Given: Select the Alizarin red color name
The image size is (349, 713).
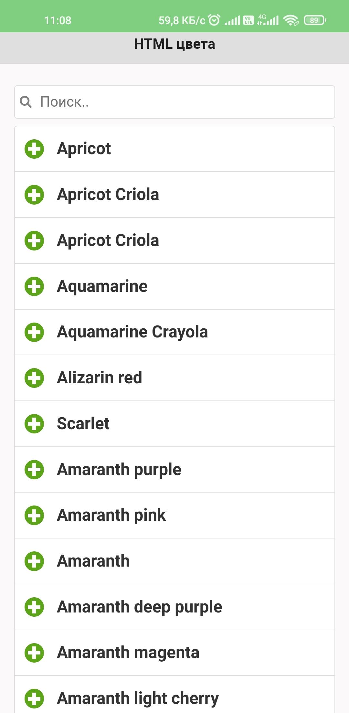Looking at the screenshot, I should 100,378.
